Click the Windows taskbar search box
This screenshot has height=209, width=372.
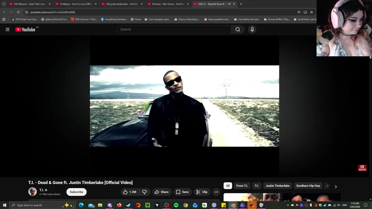tap(42, 205)
